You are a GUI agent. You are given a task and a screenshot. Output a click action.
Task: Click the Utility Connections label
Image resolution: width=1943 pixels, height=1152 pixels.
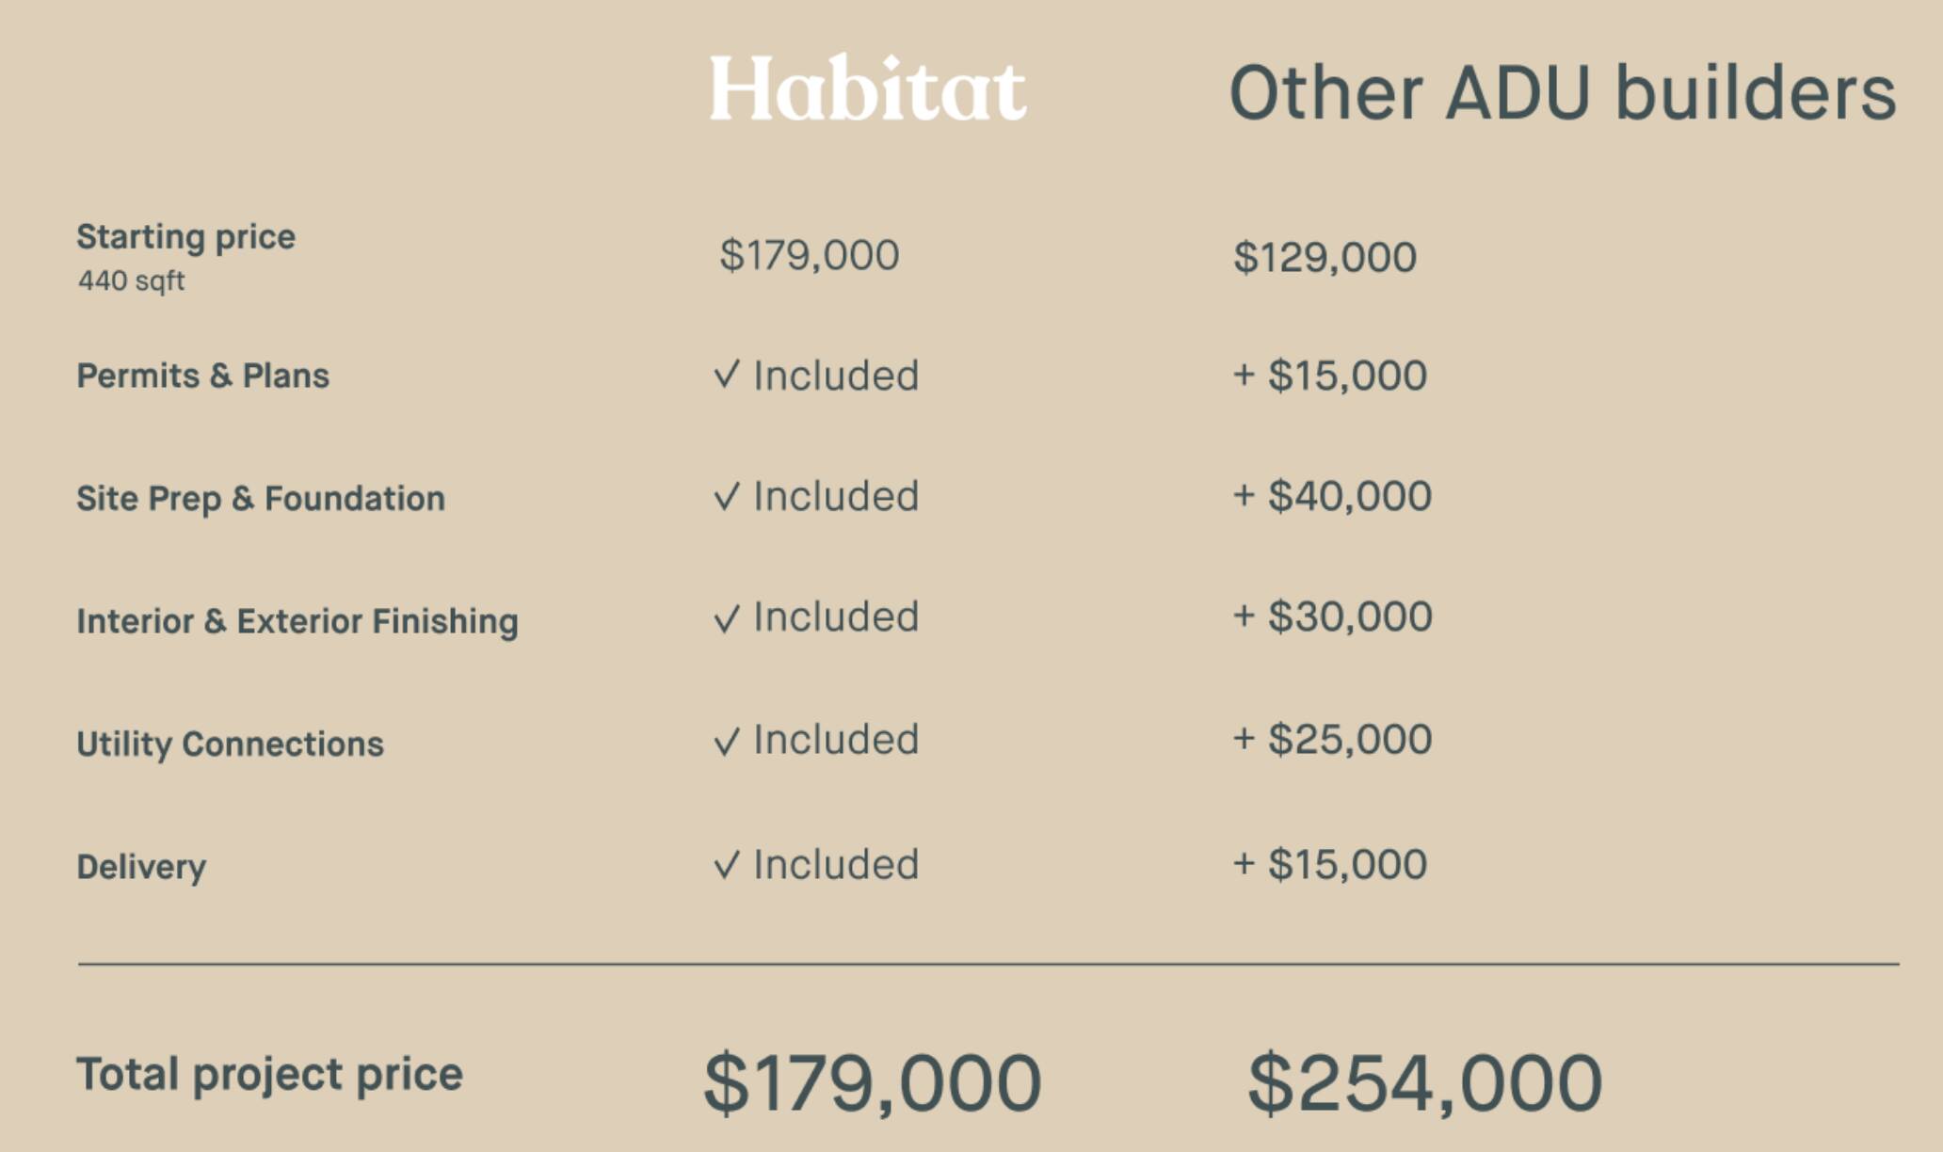point(230,744)
